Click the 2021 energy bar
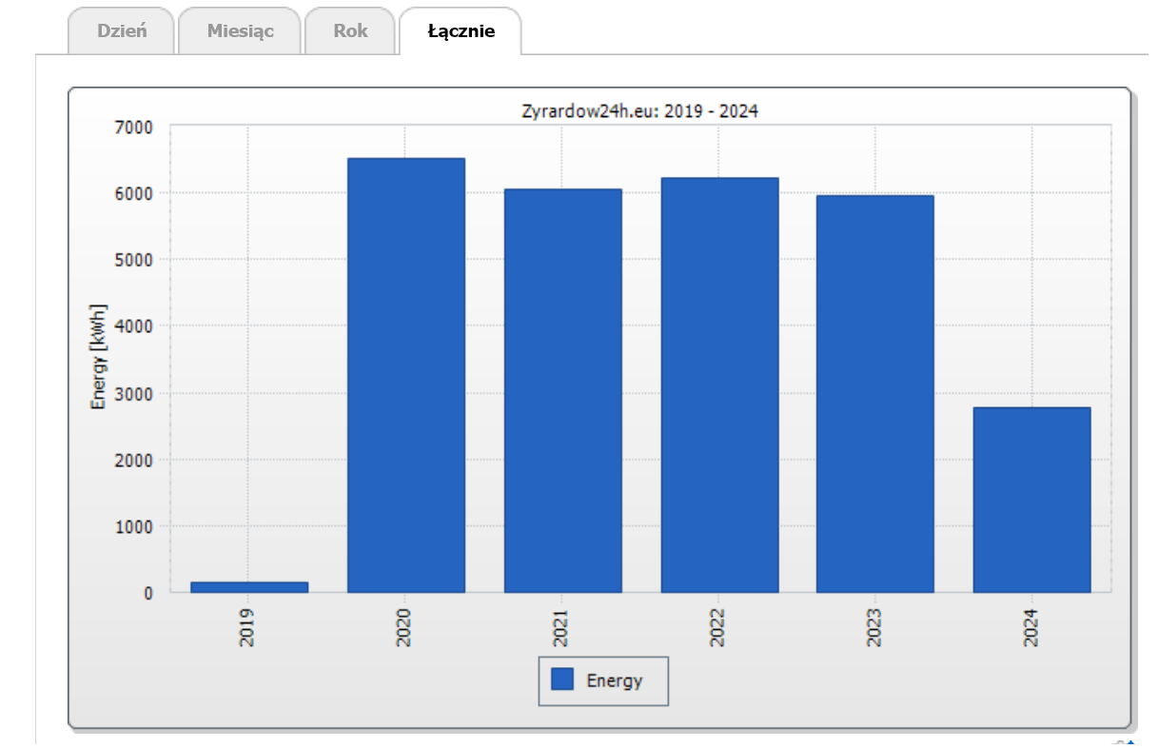The image size is (1158, 749). [562, 390]
